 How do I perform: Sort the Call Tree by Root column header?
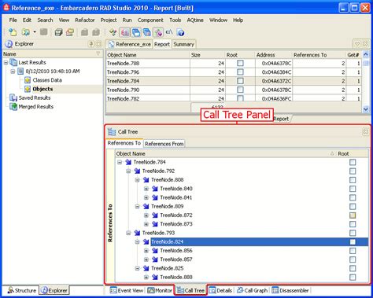click(x=353, y=153)
